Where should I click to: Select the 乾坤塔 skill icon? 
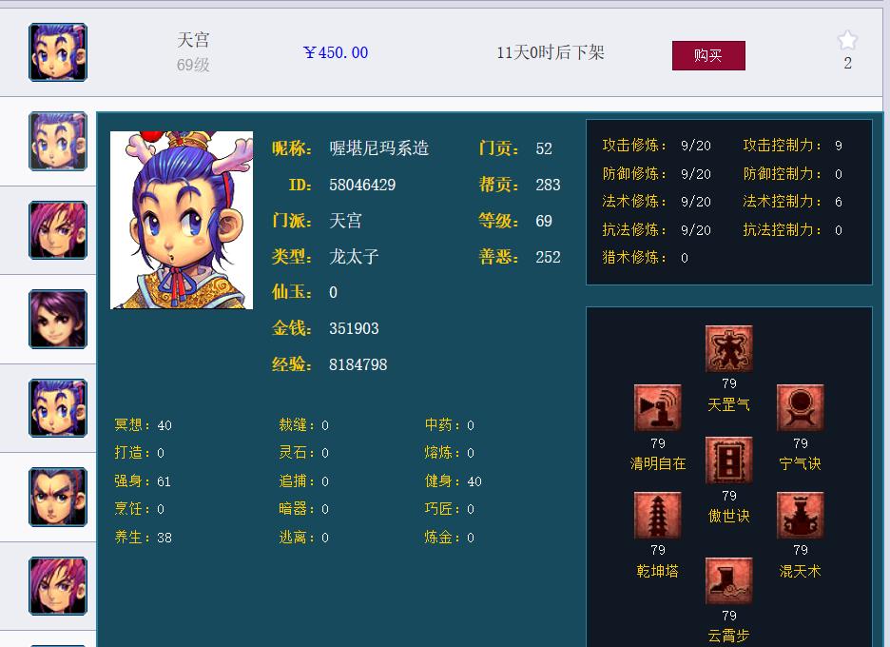click(657, 518)
